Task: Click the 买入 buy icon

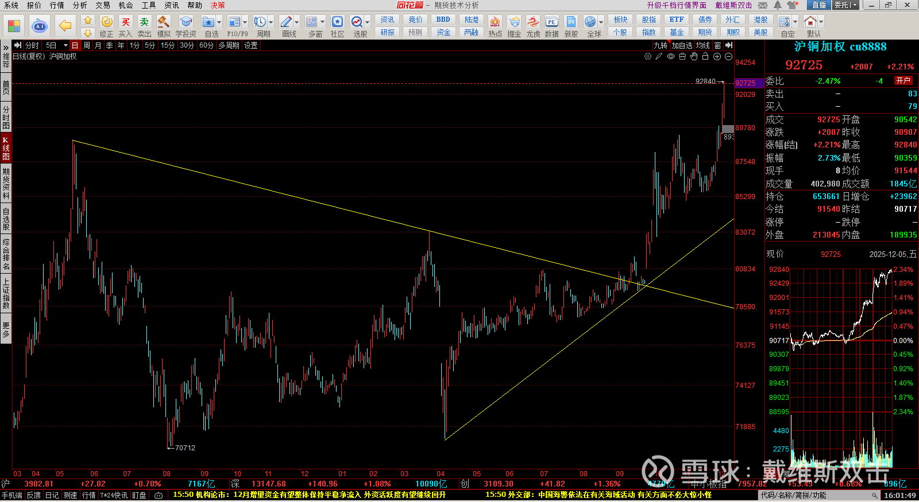Action: (x=125, y=26)
